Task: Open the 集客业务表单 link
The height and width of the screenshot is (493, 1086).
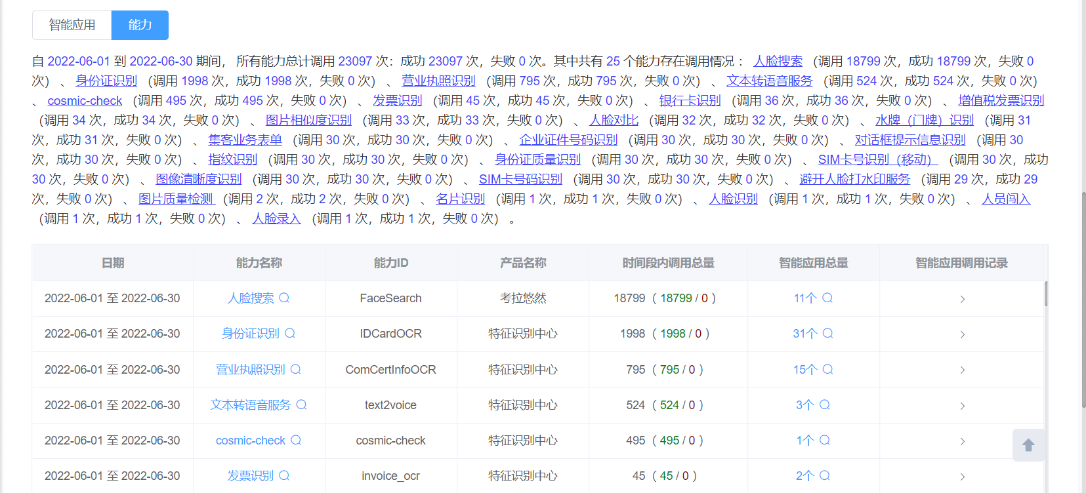Action: [245, 140]
